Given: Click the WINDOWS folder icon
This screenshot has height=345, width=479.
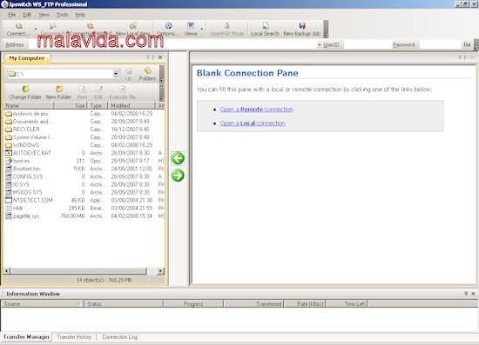Looking at the screenshot, I should tap(9, 145).
